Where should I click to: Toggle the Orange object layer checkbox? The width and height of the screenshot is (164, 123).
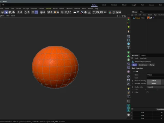pos(142,18)
